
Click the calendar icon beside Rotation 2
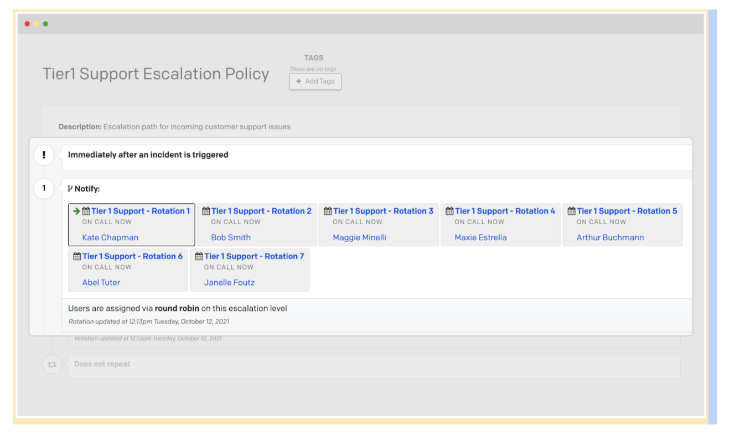coord(206,211)
